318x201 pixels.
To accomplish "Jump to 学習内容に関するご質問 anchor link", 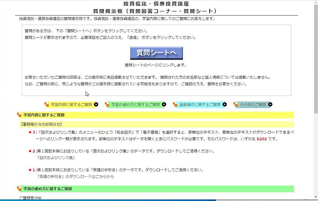I will pos(72,105).
